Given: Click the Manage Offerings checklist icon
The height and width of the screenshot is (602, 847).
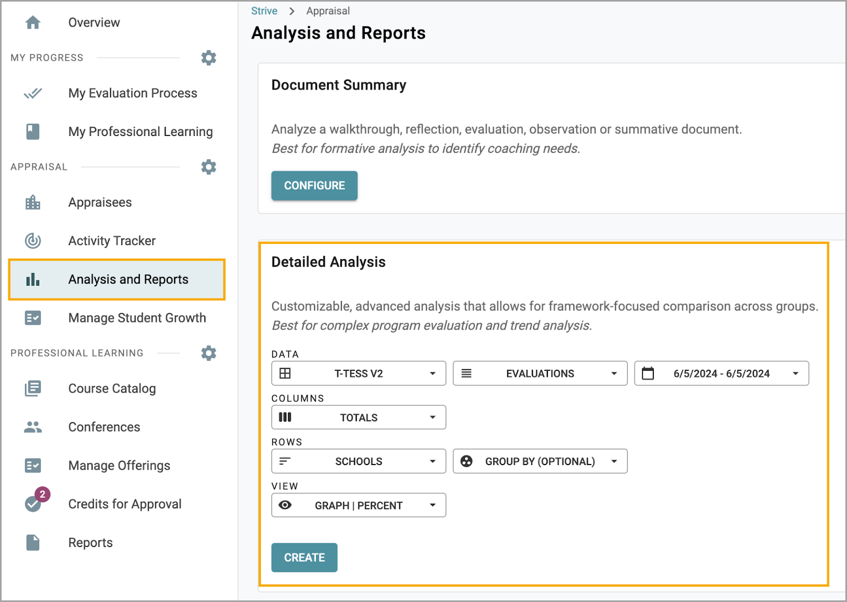Looking at the screenshot, I should point(33,466).
